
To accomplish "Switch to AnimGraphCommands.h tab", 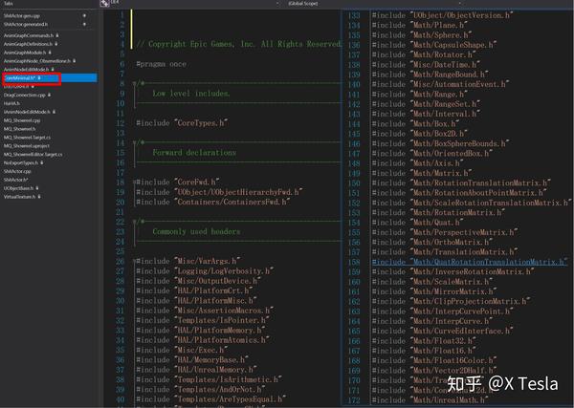I will click(29, 35).
